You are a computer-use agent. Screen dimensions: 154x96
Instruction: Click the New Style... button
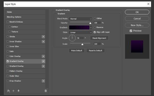coord(137,25)
